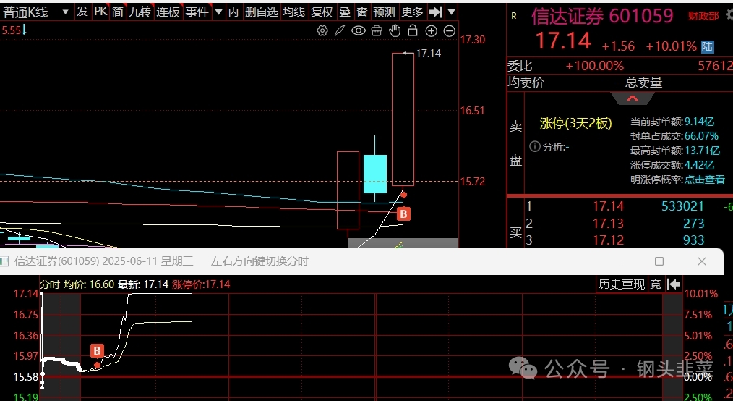Image resolution: width=733 pixels, height=401 pixels.
Task: Click the 历史重现 button
Action: 621,284
